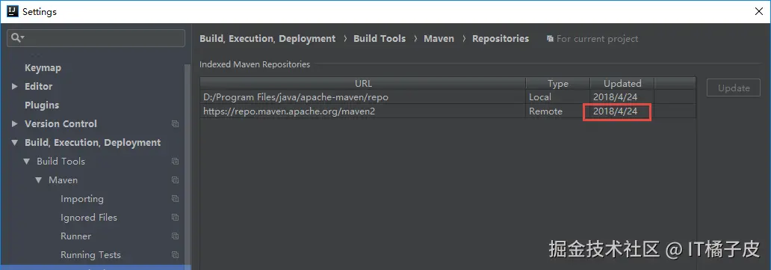The width and height of the screenshot is (771, 270).
Task: Click the Update button
Action: pos(734,88)
